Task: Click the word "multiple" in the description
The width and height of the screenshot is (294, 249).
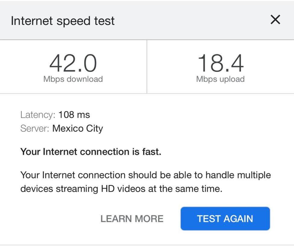Action: click(x=254, y=175)
